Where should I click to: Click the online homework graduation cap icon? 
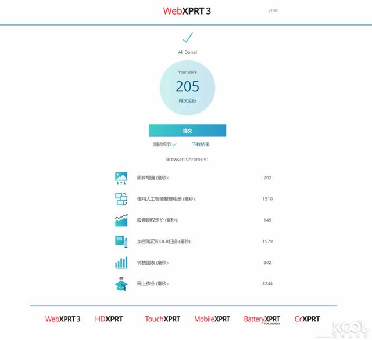(121, 284)
